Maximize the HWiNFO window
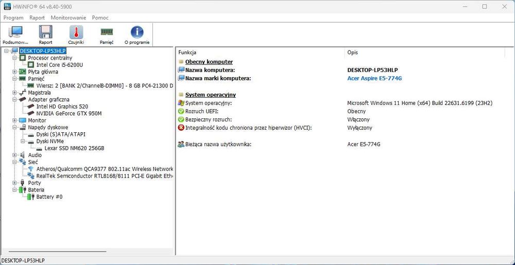Viewport: 515px width, 265px height. coord(485,7)
